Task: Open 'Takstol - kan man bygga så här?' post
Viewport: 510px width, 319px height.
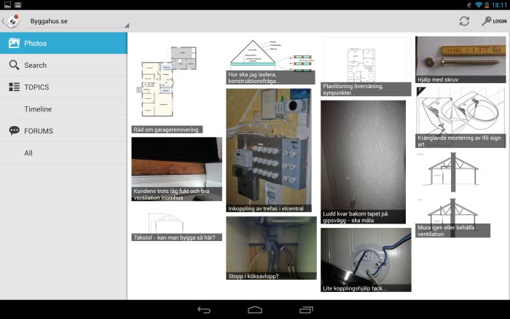Action: click(x=176, y=227)
